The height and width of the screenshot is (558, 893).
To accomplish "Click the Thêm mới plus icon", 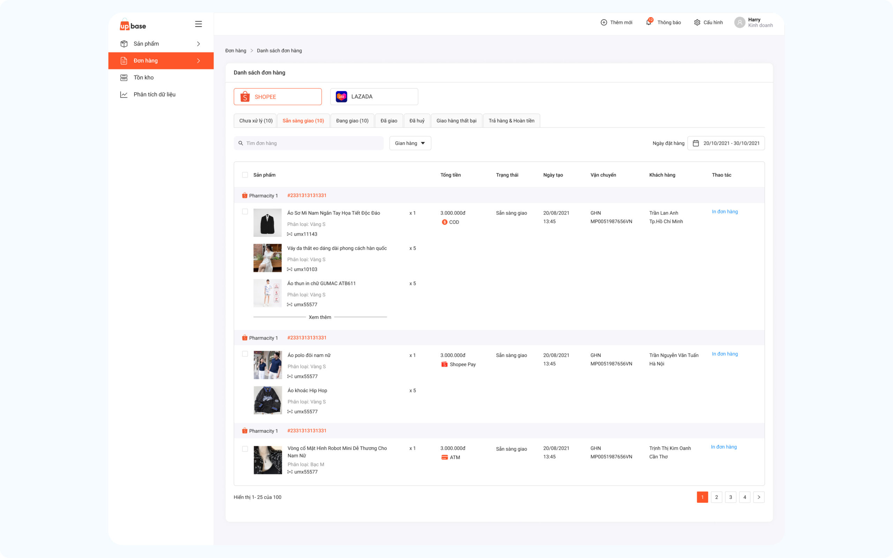I will pos(604,23).
